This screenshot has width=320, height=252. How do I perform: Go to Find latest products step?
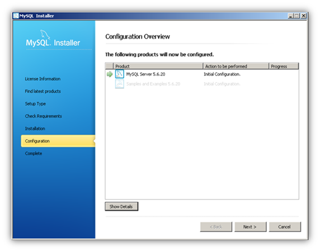43,91
